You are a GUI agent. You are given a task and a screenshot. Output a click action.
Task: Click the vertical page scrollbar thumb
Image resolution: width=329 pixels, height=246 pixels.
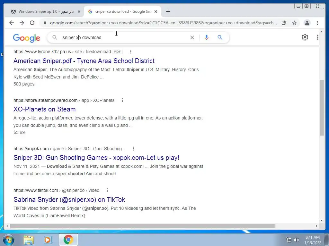click(322, 108)
